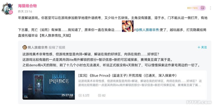
Task: Open the Blue Prince video thumbnail
Action: (x=49, y=85)
